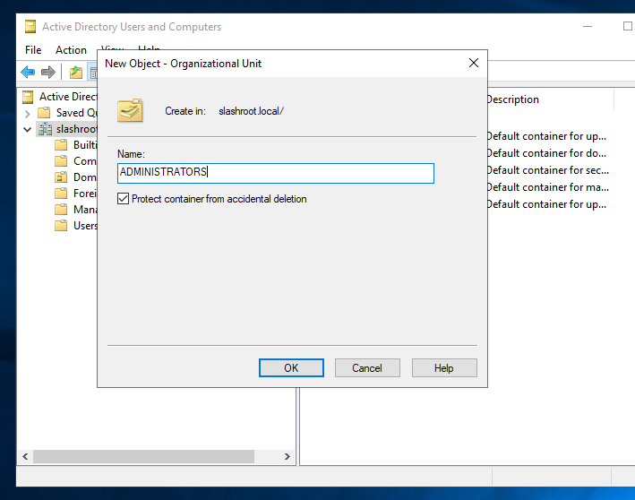Click the Name text field
The image size is (635, 500).
(275, 173)
